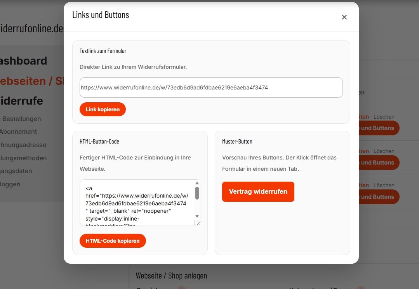Open the Abonnement sidebar link

pos(19,131)
